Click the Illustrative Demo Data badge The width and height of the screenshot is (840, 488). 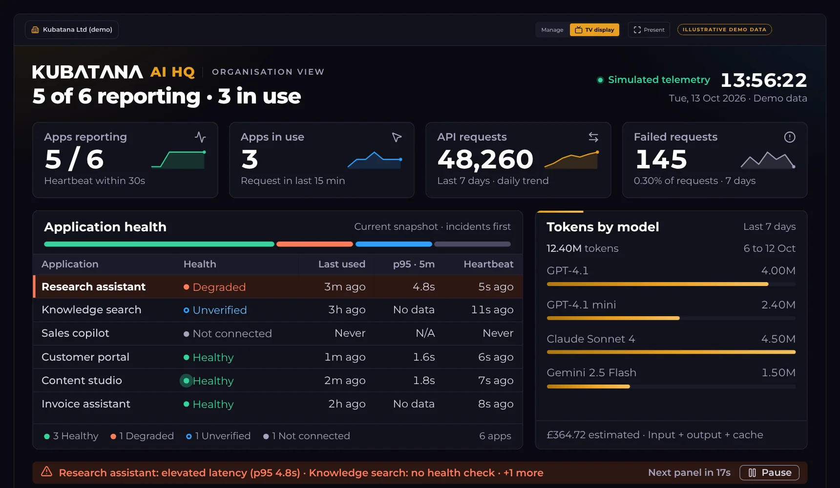[724, 29]
